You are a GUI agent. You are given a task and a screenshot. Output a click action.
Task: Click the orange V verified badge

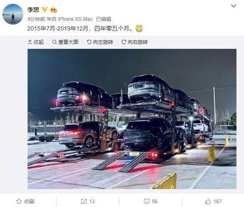[45, 10]
